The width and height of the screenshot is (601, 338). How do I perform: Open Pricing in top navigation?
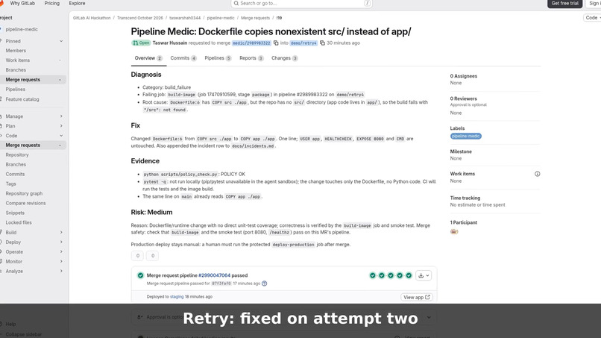tap(51, 3)
